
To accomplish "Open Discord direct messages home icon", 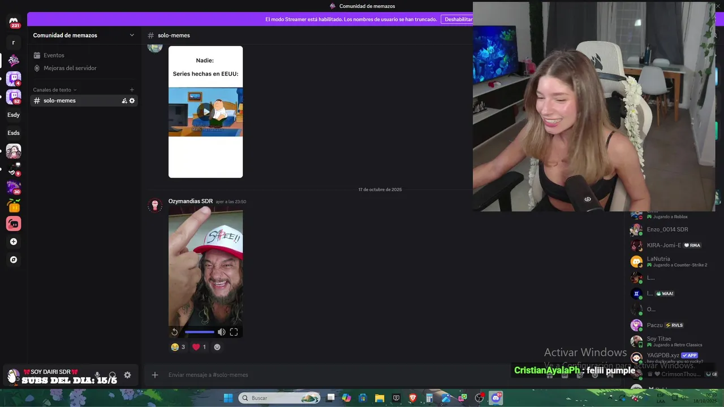I will (x=14, y=22).
